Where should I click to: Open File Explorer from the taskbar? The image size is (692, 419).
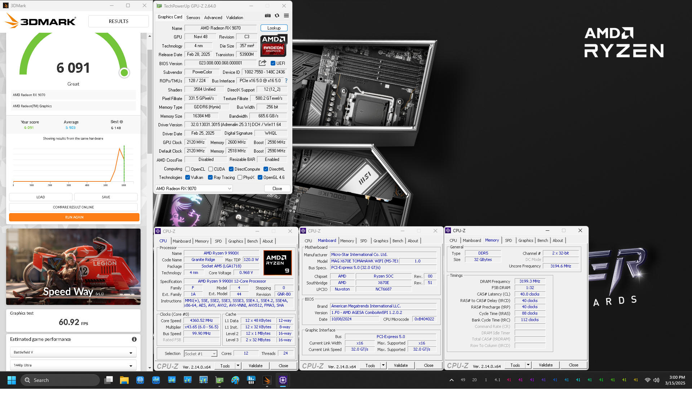(x=124, y=380)
